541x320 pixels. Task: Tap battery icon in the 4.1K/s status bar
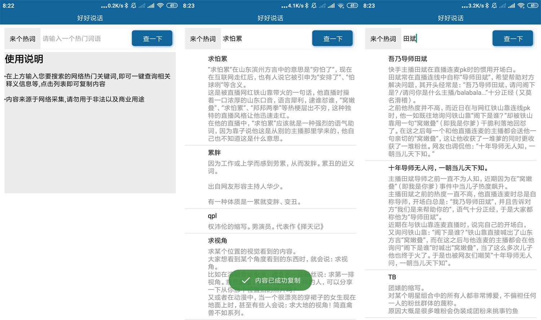[x=352, y=5]
